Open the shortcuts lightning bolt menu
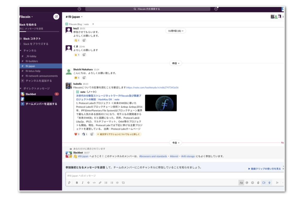 point(69,183)
